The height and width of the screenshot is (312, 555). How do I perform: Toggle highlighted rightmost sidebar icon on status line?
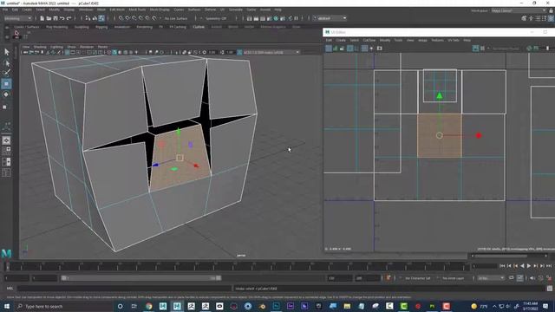click(x=552, y=18)
